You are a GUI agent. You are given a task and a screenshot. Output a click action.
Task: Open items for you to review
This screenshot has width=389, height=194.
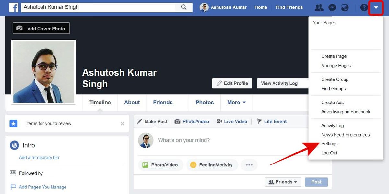(x=49, y=123)
